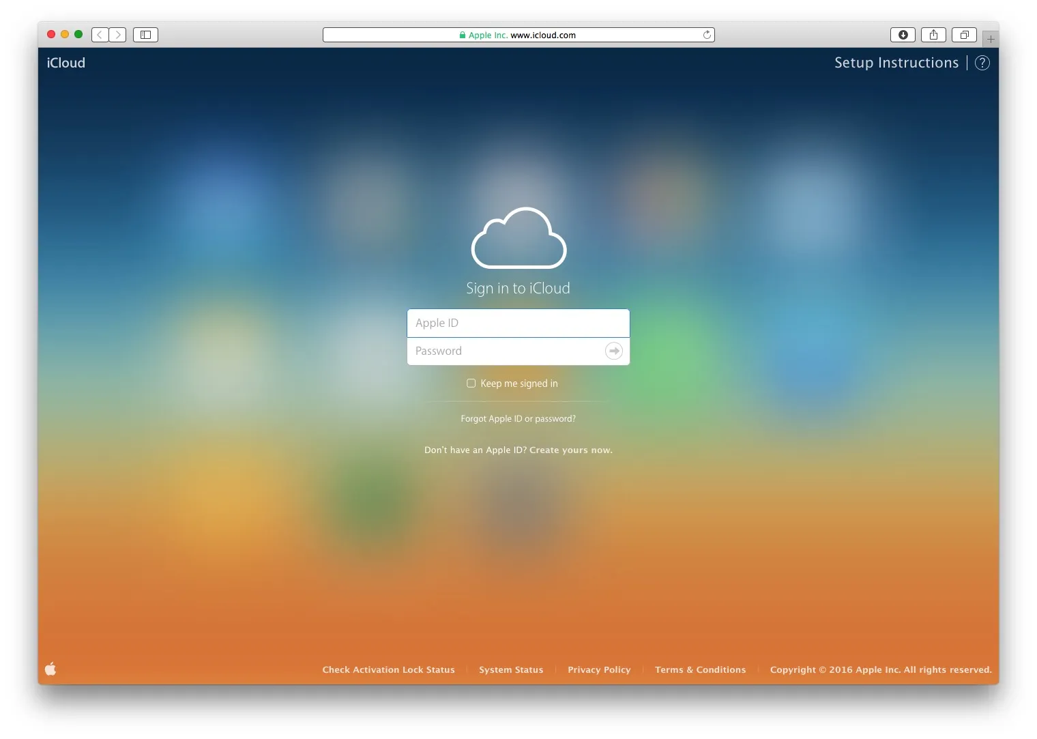Click the Sign in to iCloud heading
The image size is (1037, 739).
(x=518, y=288)
